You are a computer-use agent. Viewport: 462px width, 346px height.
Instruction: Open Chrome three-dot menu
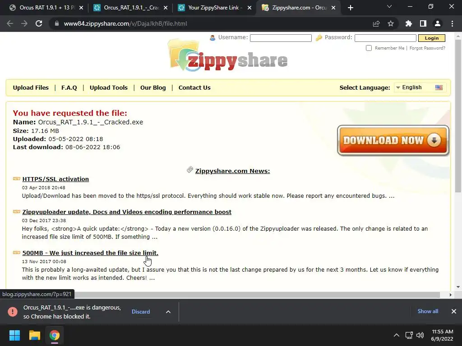pyautogui.click(x=452, y=23)
